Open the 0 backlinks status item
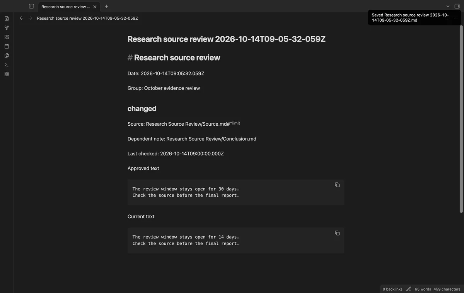Image resolution: width=464 pixels, height=293 pixels. [392, 289]
